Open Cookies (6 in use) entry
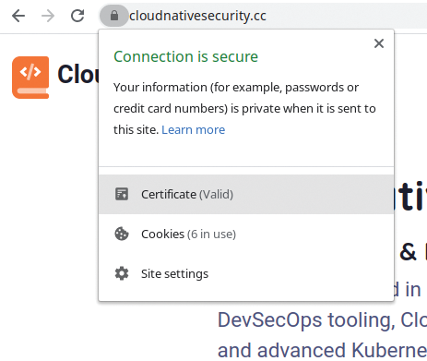Image resolution: width=427 pixels, height=361 pixels. [x=246, y=234]
